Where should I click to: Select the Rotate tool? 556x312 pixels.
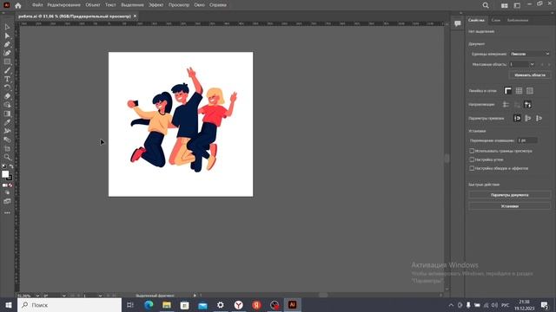(7, 88)
